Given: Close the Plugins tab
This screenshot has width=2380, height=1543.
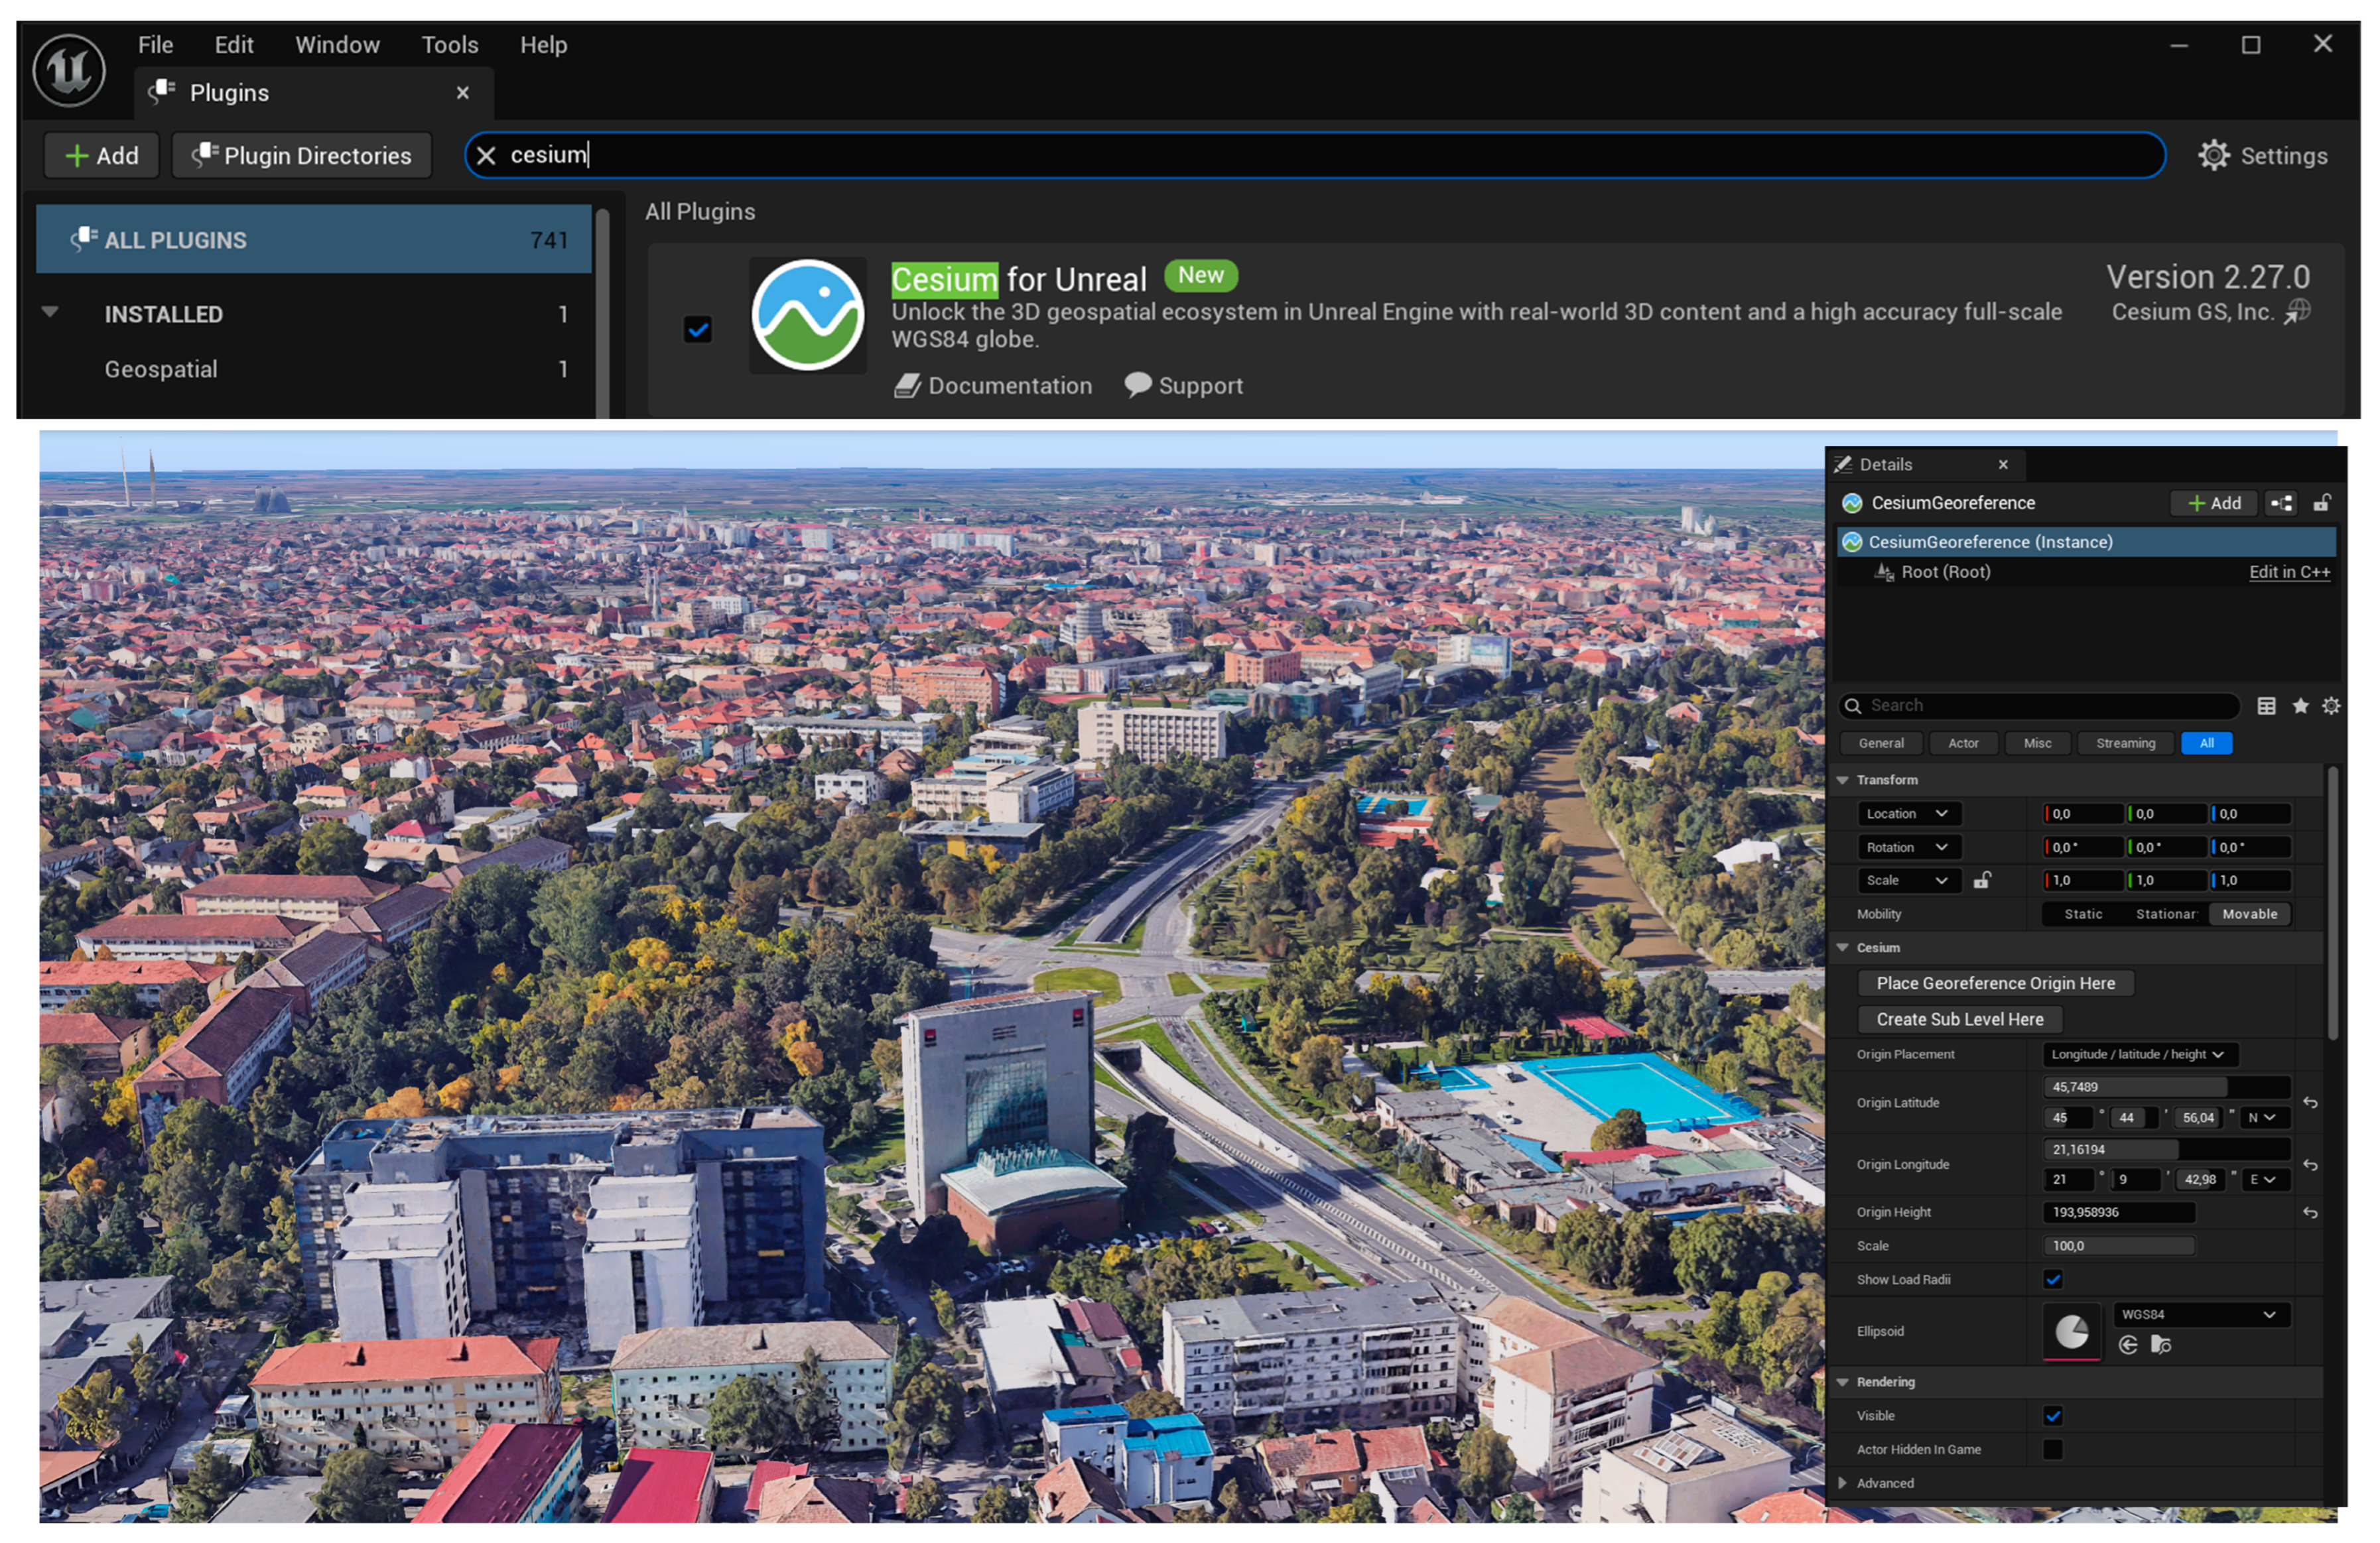Looking at the screenshot, I should [x=463, y=93].
